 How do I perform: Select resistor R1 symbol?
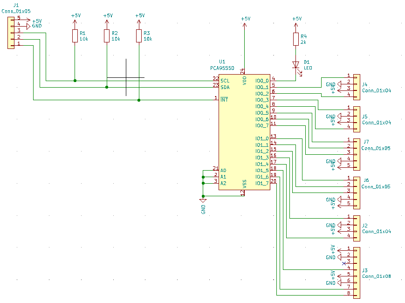point(75,36)
